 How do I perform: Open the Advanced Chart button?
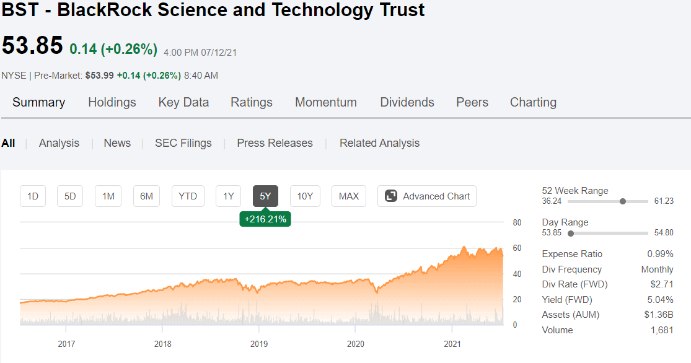pyautogui.click(x=427, y=196)
